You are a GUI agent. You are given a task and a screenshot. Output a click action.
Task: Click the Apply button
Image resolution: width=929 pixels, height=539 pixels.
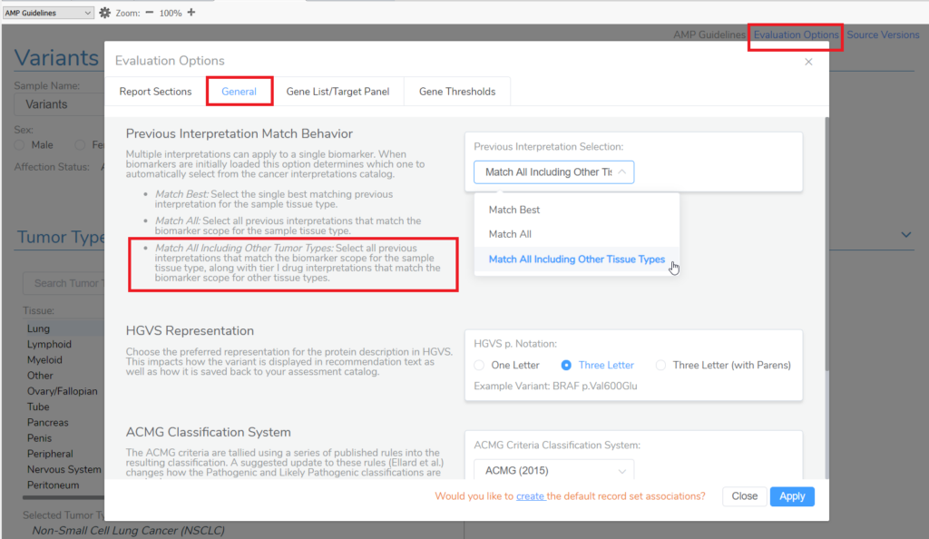792,496
